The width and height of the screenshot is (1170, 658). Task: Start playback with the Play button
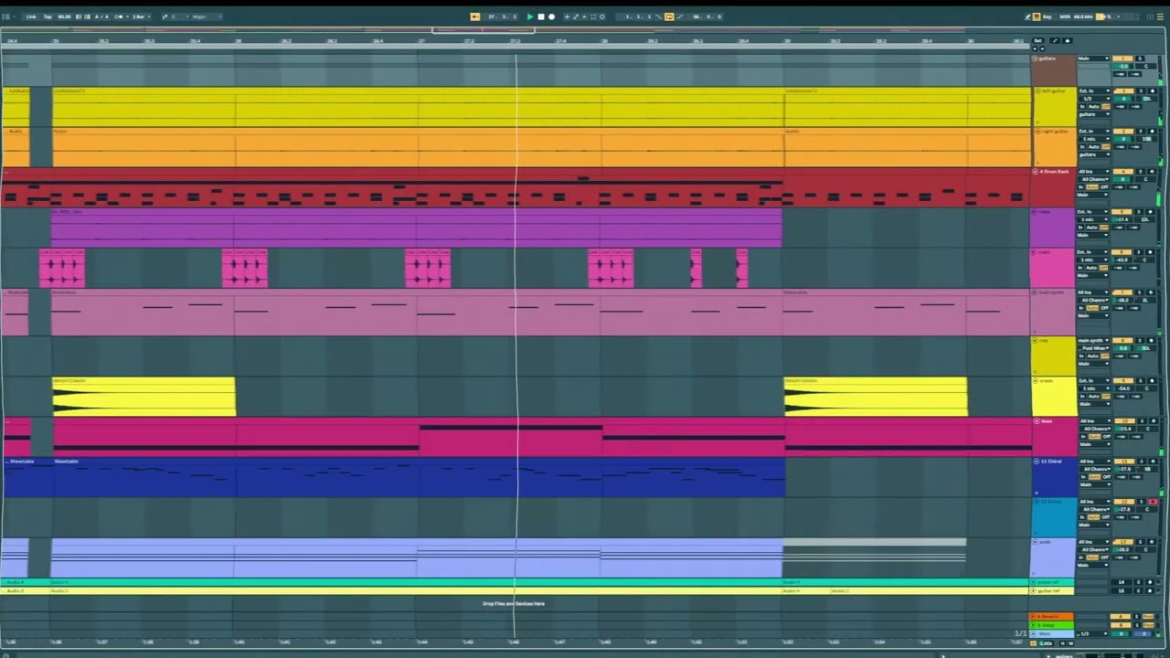530,16
